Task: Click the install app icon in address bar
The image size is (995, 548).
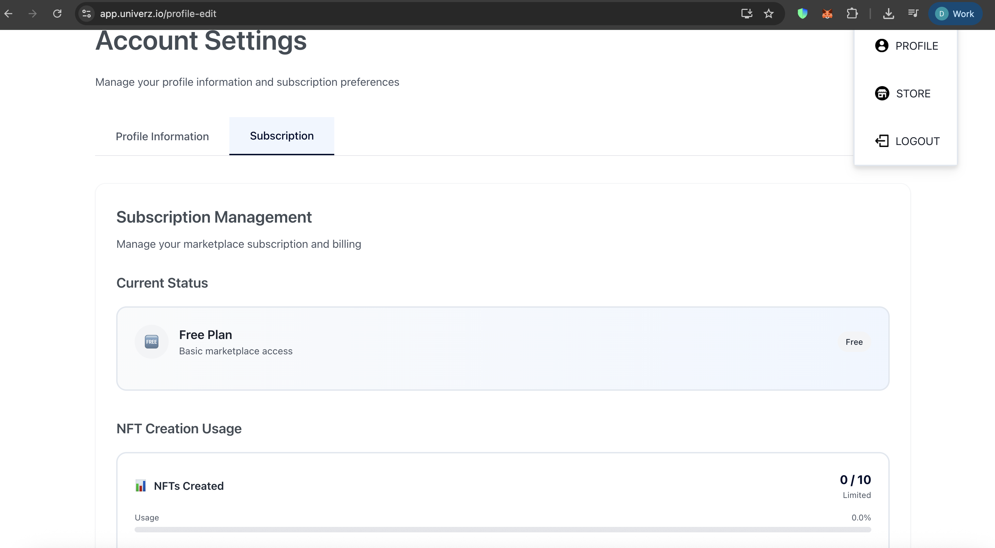Action: pyautogui.click(x=747, y=14)
